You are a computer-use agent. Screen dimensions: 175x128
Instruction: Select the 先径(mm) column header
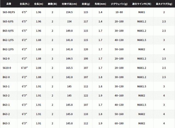pos(100,5)
